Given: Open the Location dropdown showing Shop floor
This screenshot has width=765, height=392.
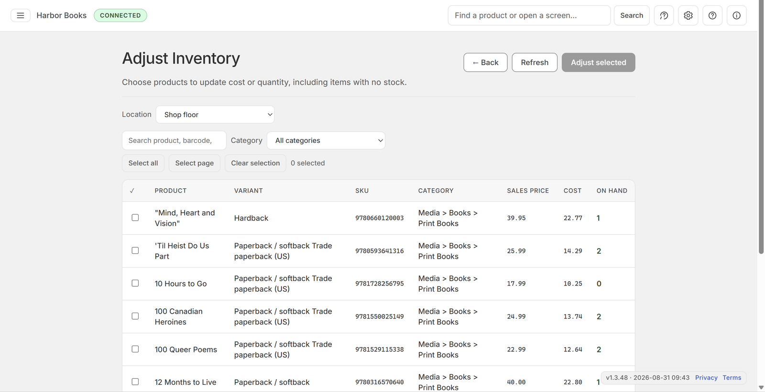Looking at the screenshot, I should point(215,115).
